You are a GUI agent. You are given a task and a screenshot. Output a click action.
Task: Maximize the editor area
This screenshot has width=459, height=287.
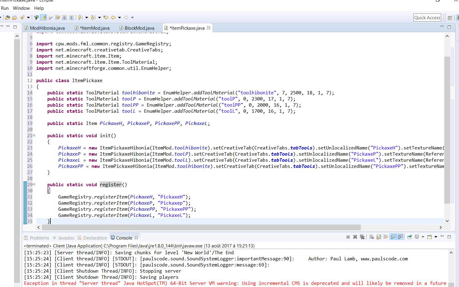click(449, 27)
